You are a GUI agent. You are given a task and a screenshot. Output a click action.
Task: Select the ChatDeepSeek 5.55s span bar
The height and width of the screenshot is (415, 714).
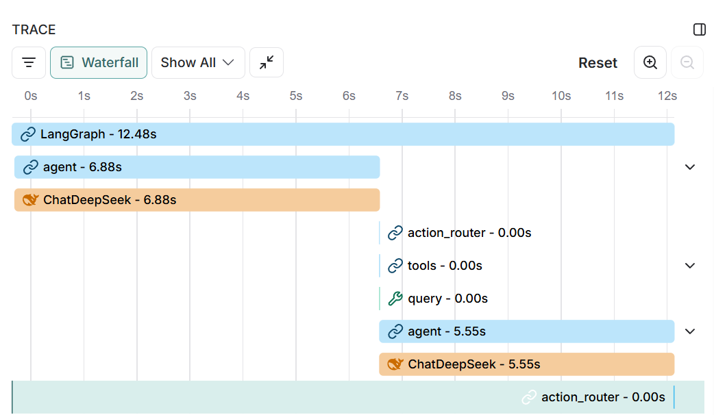click(x=527, y=364)
